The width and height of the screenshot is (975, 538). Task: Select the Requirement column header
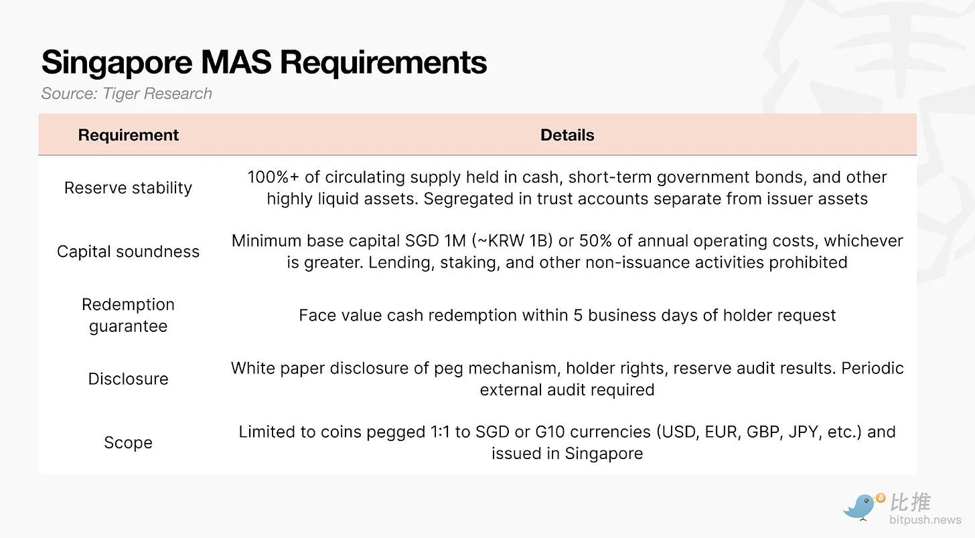[128, 135]
